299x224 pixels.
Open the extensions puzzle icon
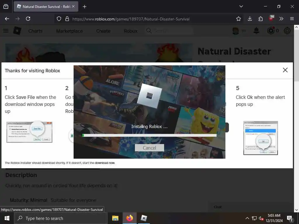tap(260, 19)
